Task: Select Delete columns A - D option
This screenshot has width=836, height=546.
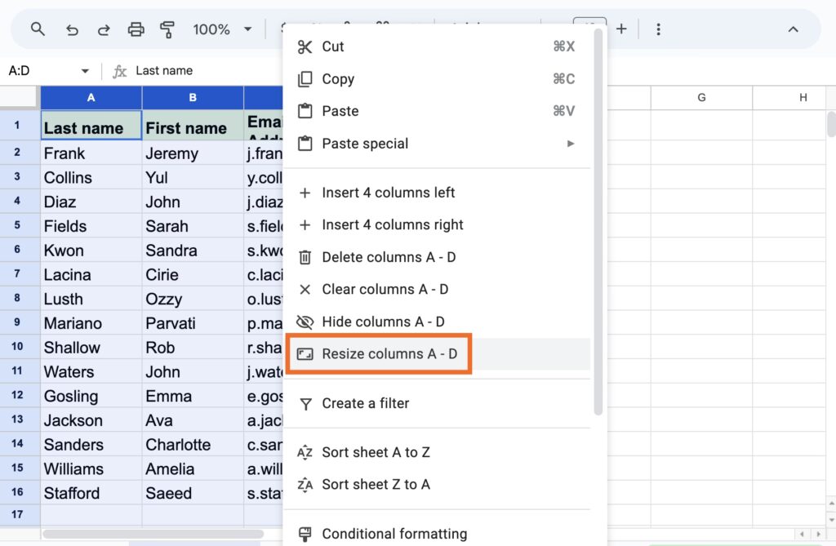Action: click(x=388, y=257)
